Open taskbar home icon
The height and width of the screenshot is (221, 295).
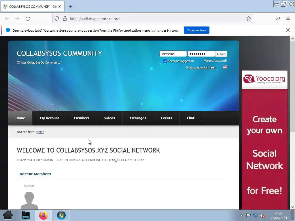(x=8, y=215)
